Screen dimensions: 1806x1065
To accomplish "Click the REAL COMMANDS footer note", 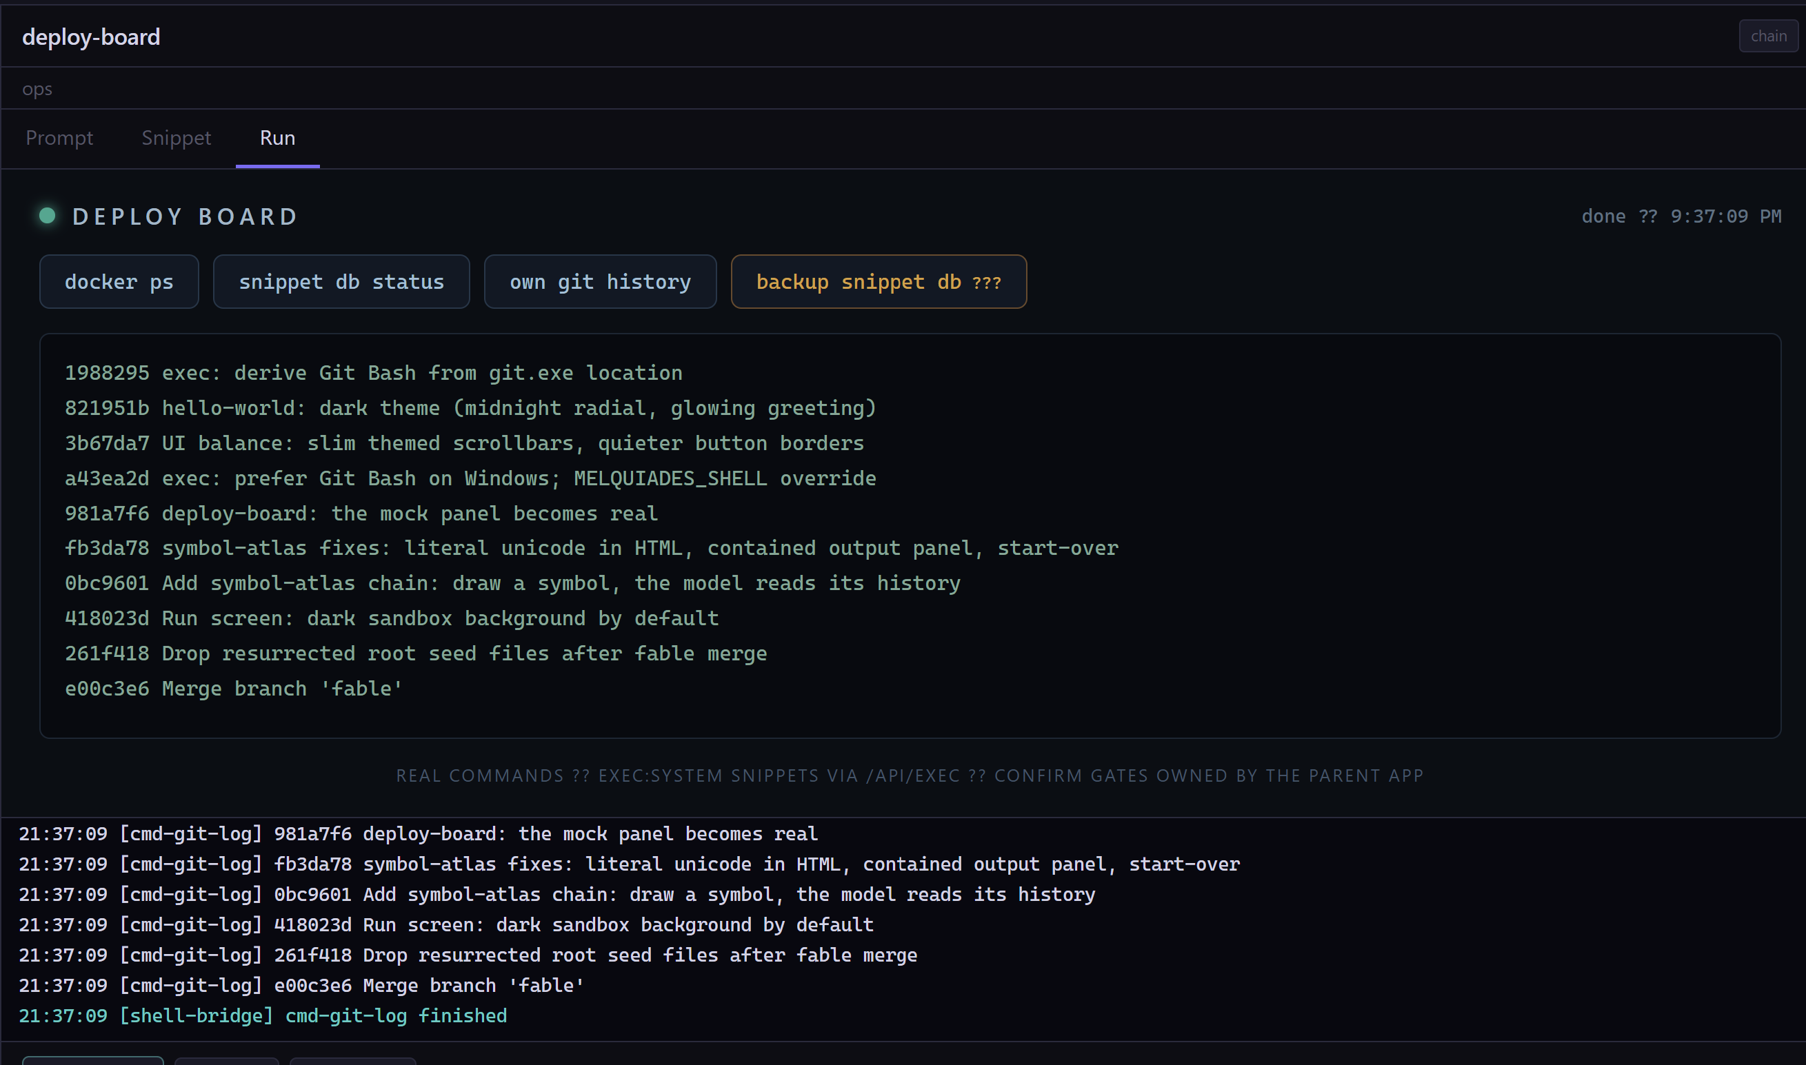I will tap(910, 775).
